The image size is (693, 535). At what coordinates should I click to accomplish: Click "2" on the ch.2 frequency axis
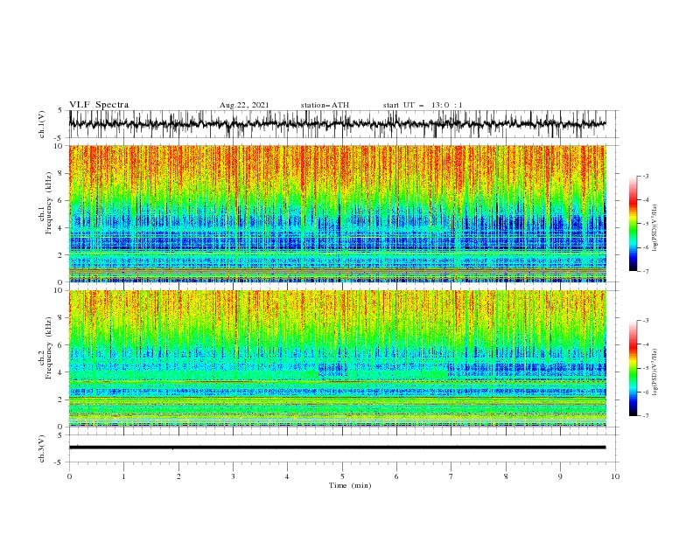click(x=61, y=400)
